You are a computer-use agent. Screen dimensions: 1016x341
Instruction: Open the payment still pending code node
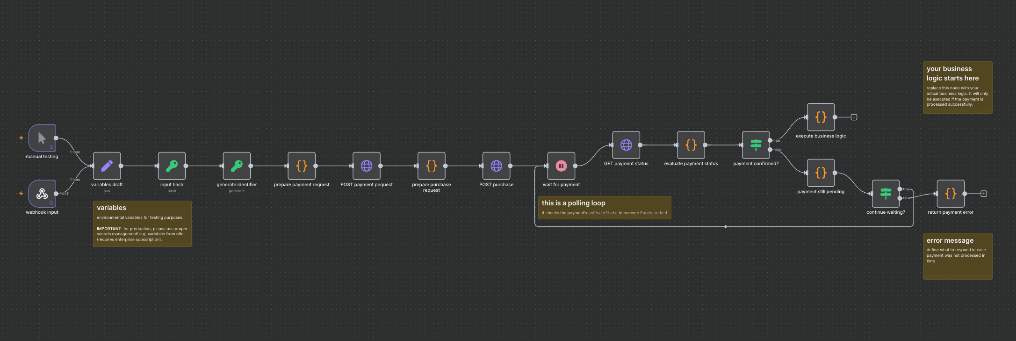point(821,173)
